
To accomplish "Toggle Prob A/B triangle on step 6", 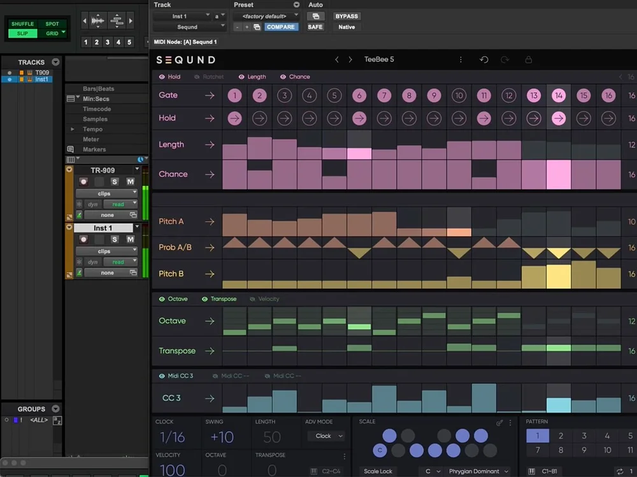I will [x=359, y=253].
